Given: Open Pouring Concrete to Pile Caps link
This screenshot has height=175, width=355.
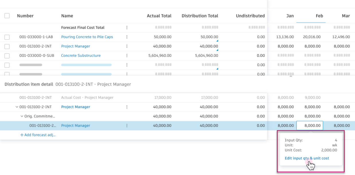Looking at the screenshot, I should click(x=87, y=37).
